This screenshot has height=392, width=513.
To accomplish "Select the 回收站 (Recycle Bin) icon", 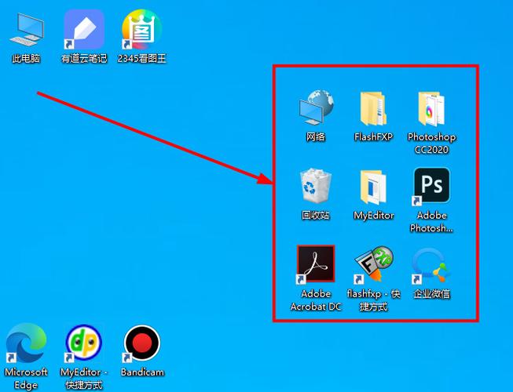I will (x=316, y=187).
